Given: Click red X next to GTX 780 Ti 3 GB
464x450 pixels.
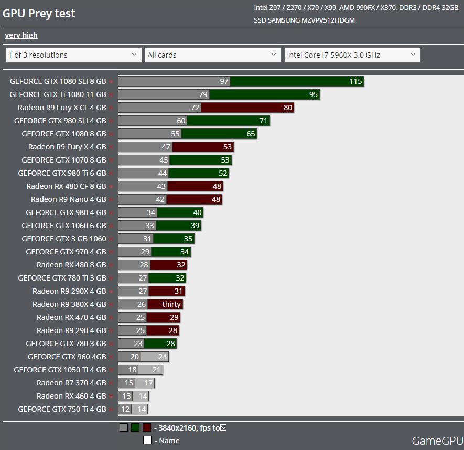Looking at the screenshot, I should tap(111, 278).
